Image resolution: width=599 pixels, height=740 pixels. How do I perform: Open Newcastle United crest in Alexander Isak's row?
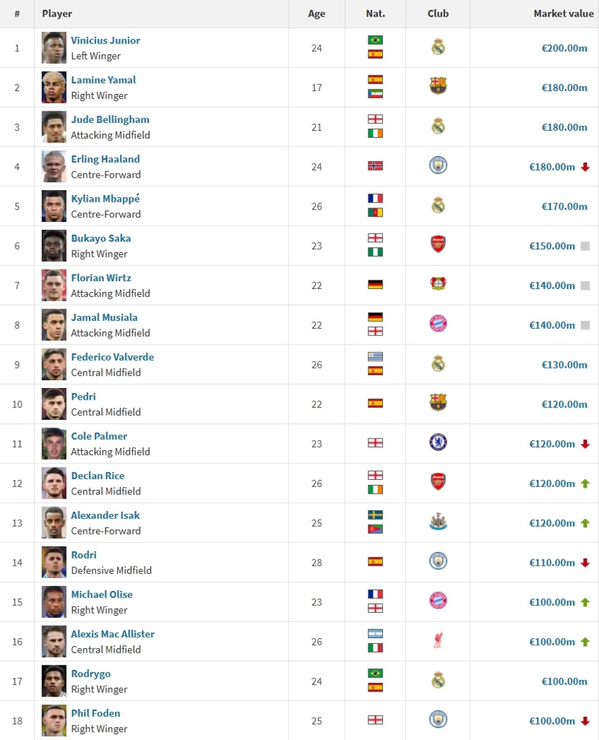[x=438, y=522]
